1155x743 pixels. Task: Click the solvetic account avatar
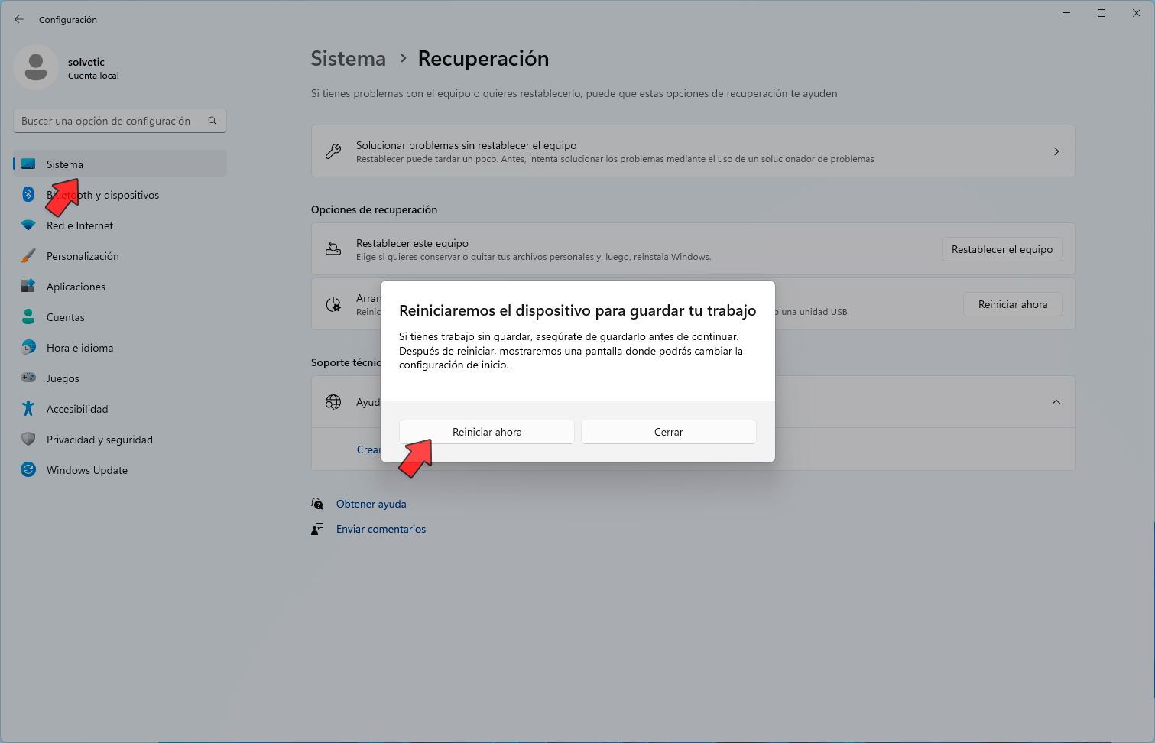(x=35, y=67)
